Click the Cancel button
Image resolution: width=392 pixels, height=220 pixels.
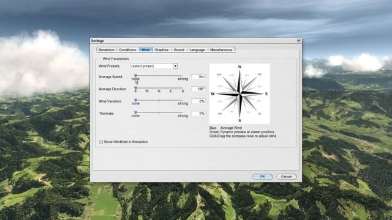pos(286,177)
